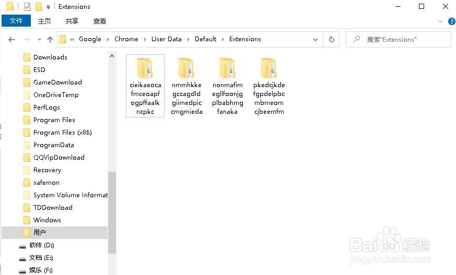Click the navigation pane scroll up arrow

coord(112,56)
